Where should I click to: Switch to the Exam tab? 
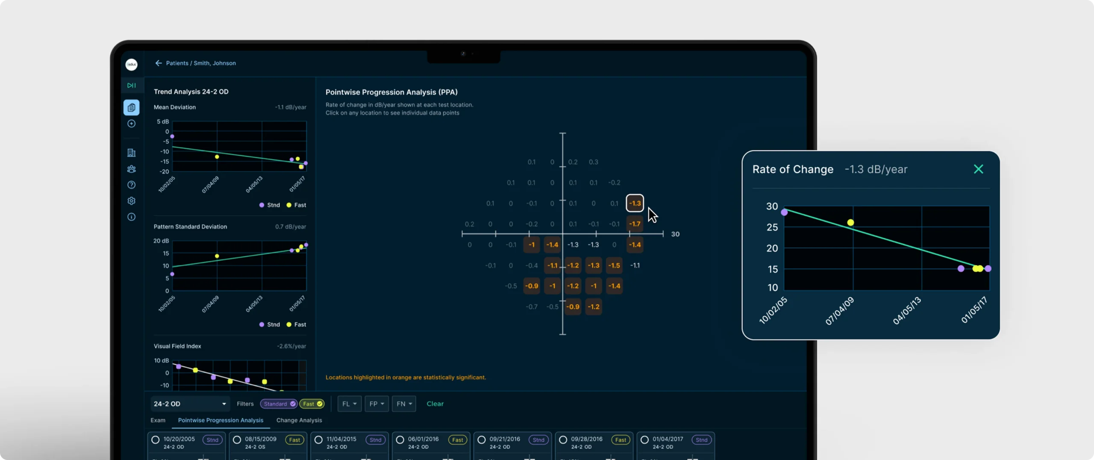tap(158, 420)
